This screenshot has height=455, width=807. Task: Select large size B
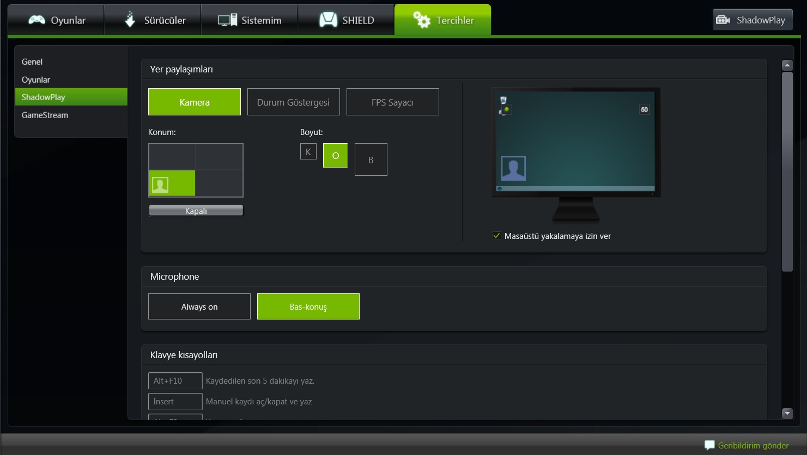click(371, 159)
